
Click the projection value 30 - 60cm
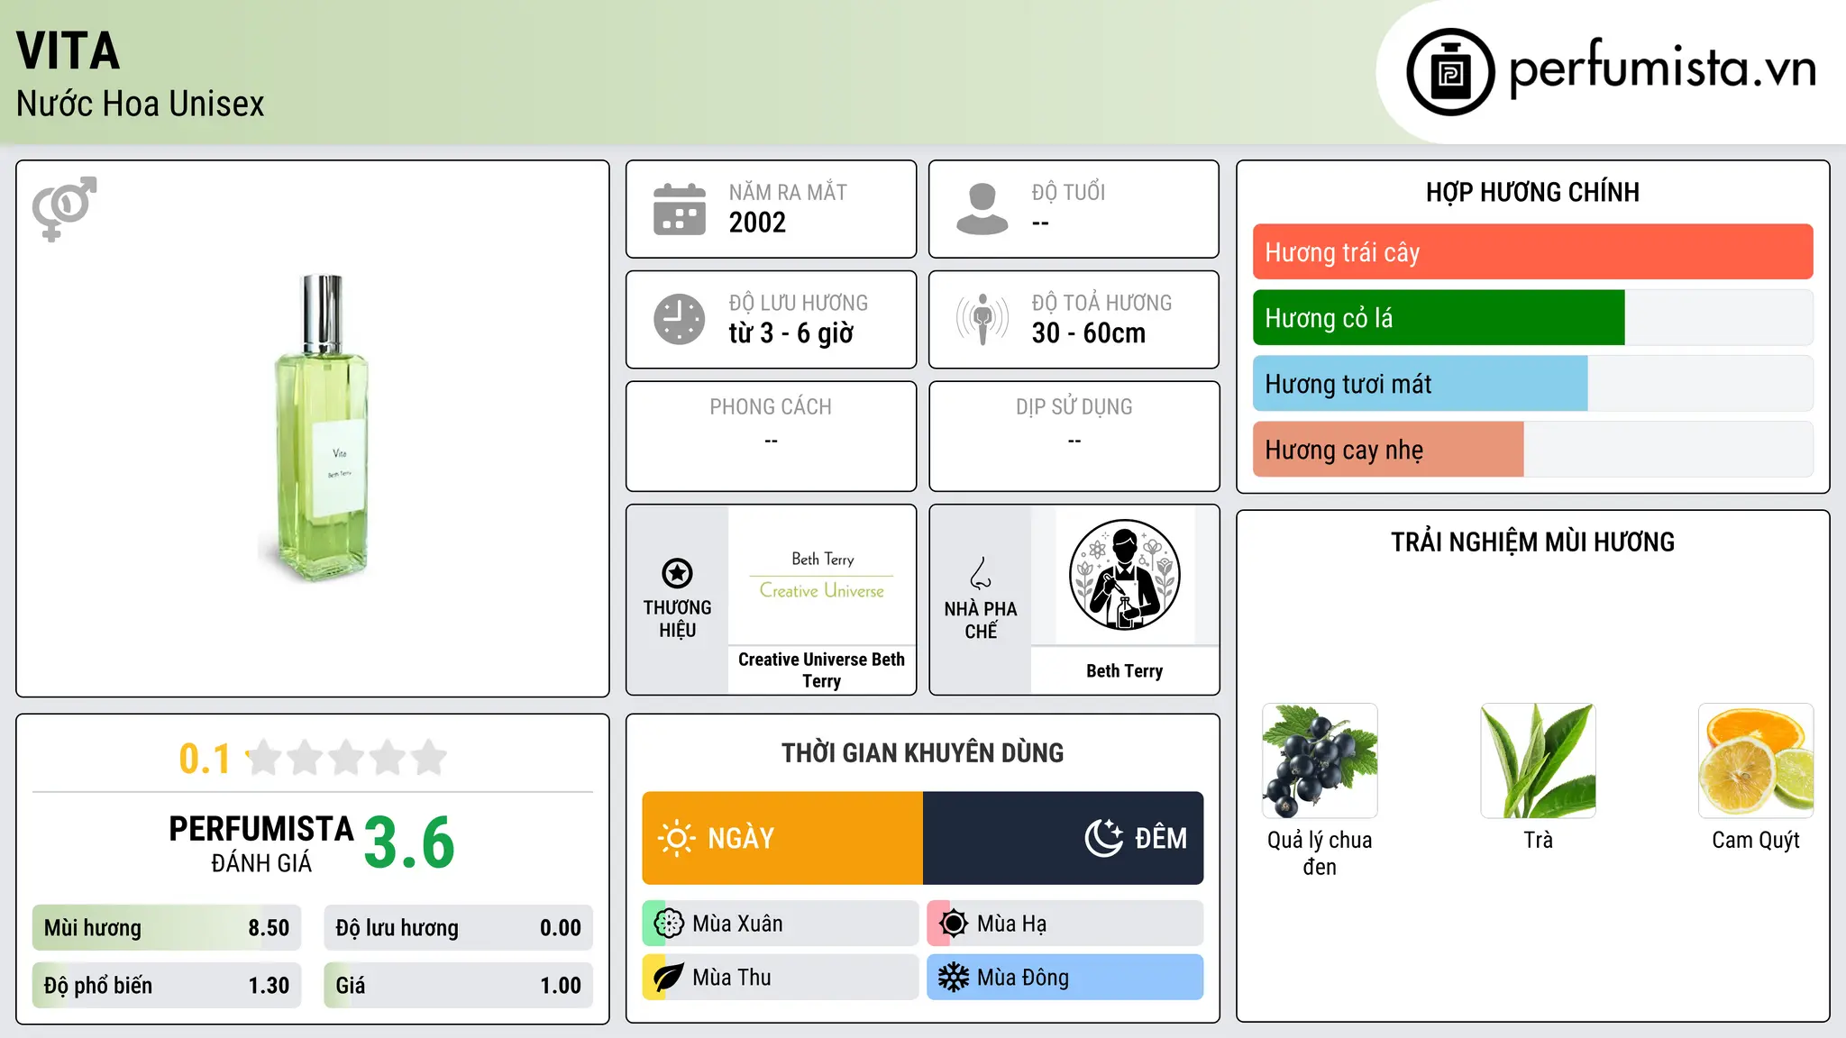pyautogui.click(x=1089, y=333)
